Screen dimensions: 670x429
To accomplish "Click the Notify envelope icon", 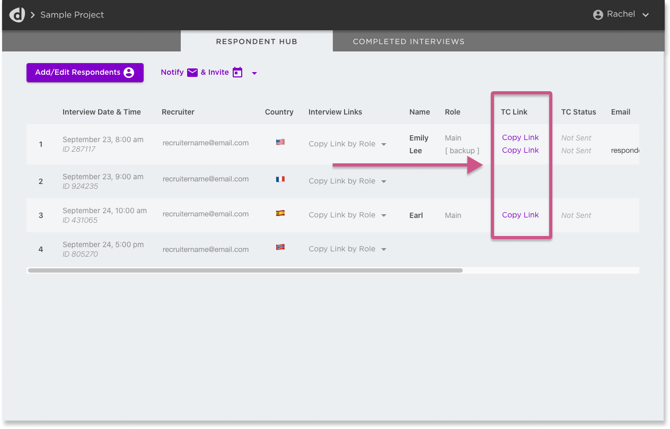I will tap(192, 73).
